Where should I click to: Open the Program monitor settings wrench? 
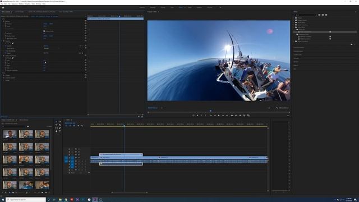pos(277,108)
